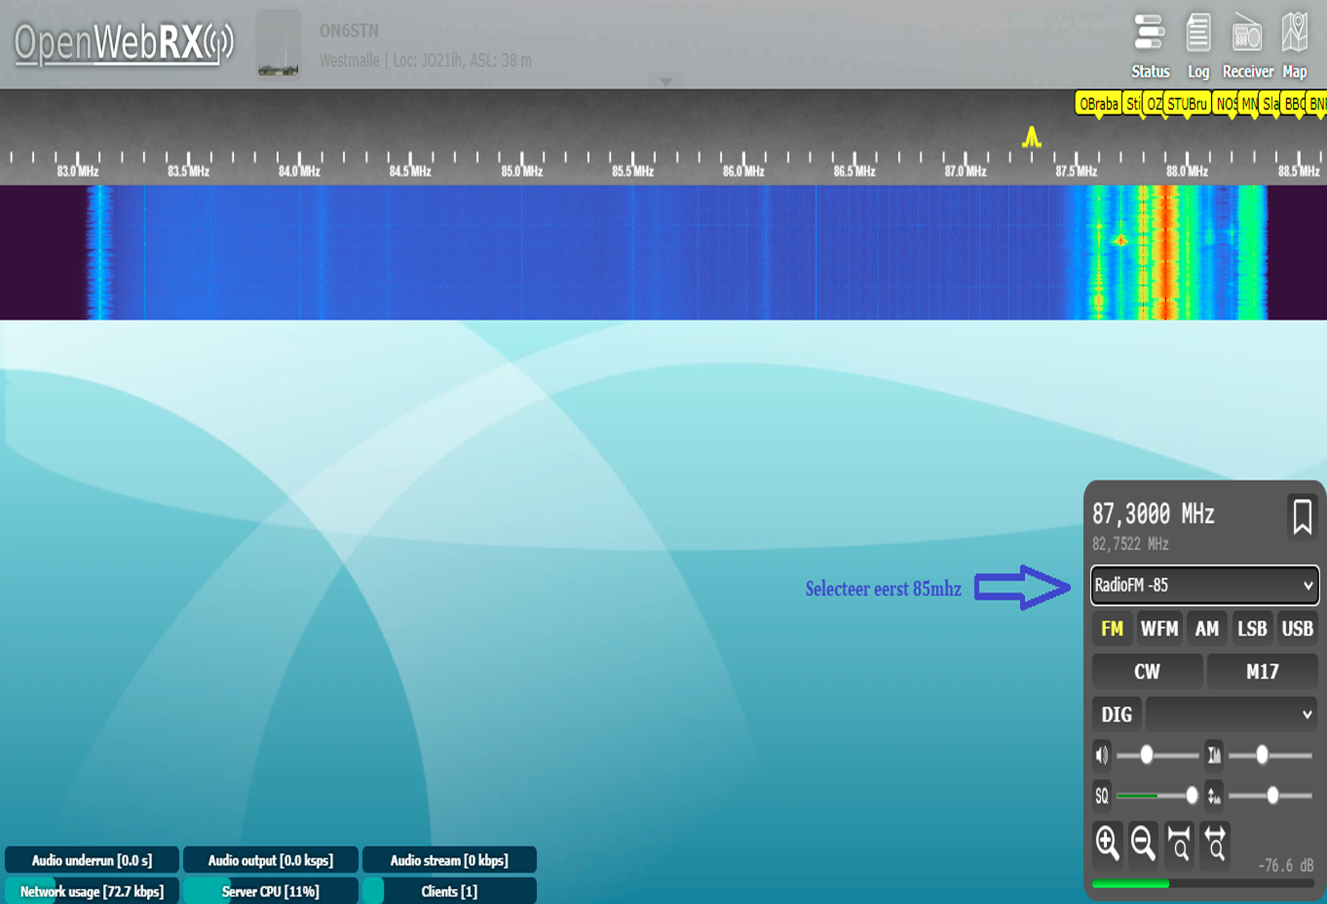
Task: Toggle the DIG digital mode button
Action: click(1116, 714)
